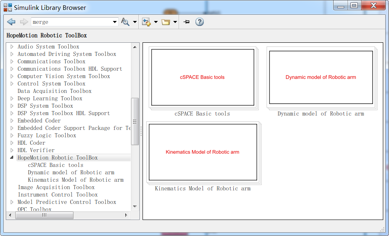This screenshot has height=236, width=389.
Task: Open the cSPACE Basic tools library block
Action: coord(203,77)
